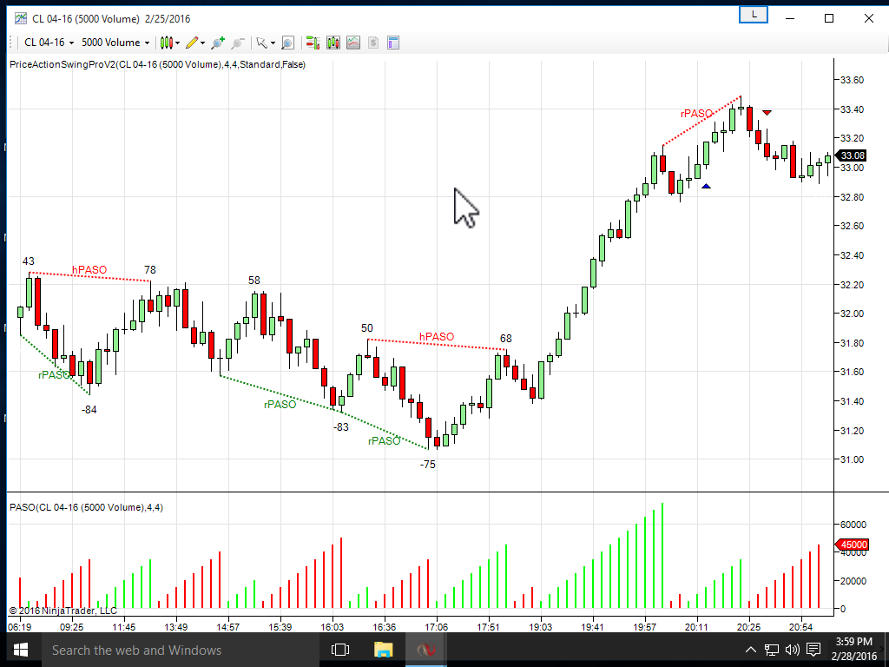Viewport: 889px width, 667px height.
Task: Click the 33.60 price axis label
Action: (x=851, y=80)
